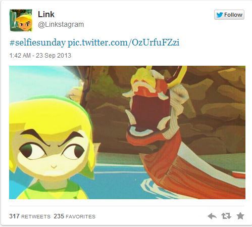Follow the Link account
The height and width of the screenshot is (227, 252).
point(229,15)
